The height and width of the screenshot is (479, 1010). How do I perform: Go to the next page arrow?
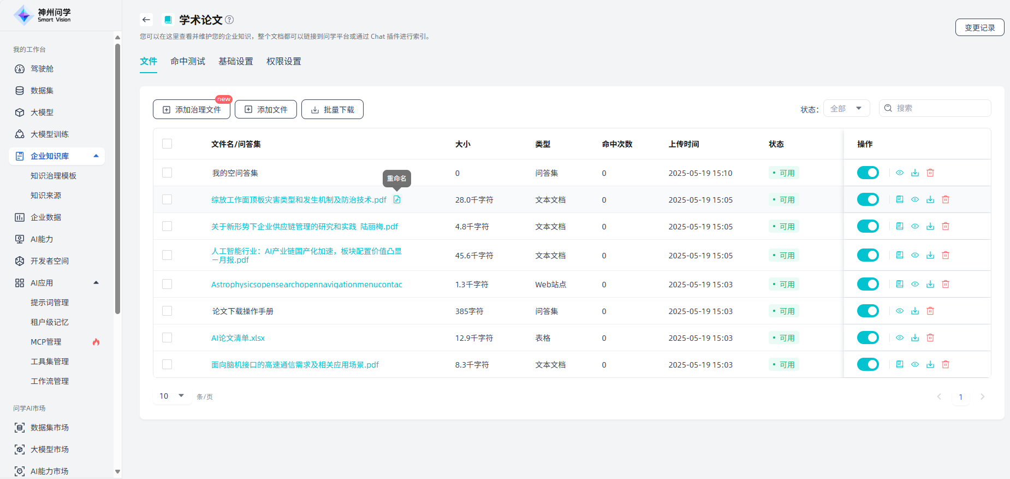(x=982, y=397)
